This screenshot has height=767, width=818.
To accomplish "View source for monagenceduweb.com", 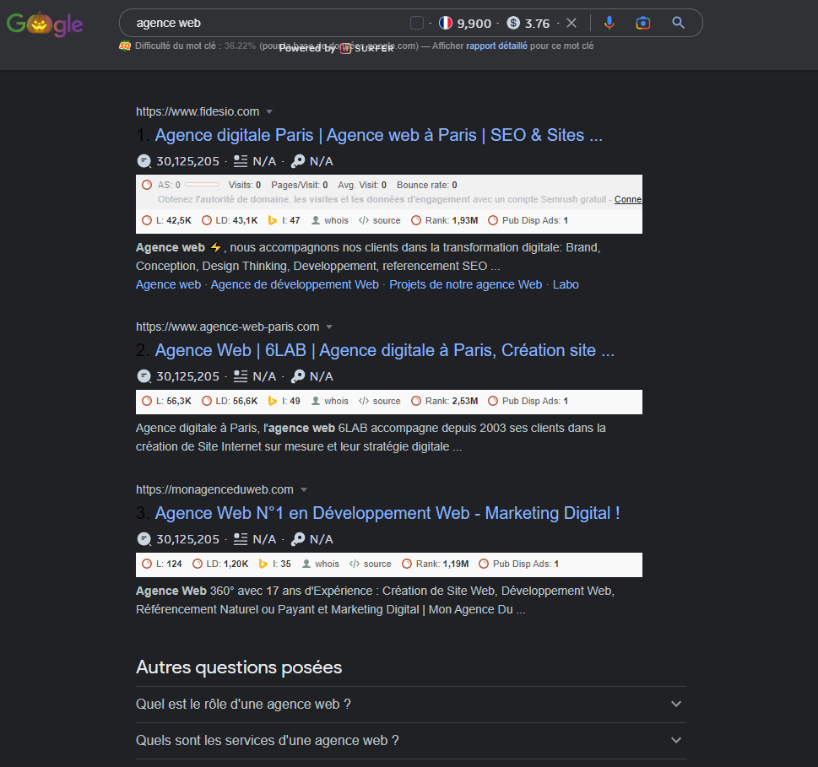I will pos(371,564).
